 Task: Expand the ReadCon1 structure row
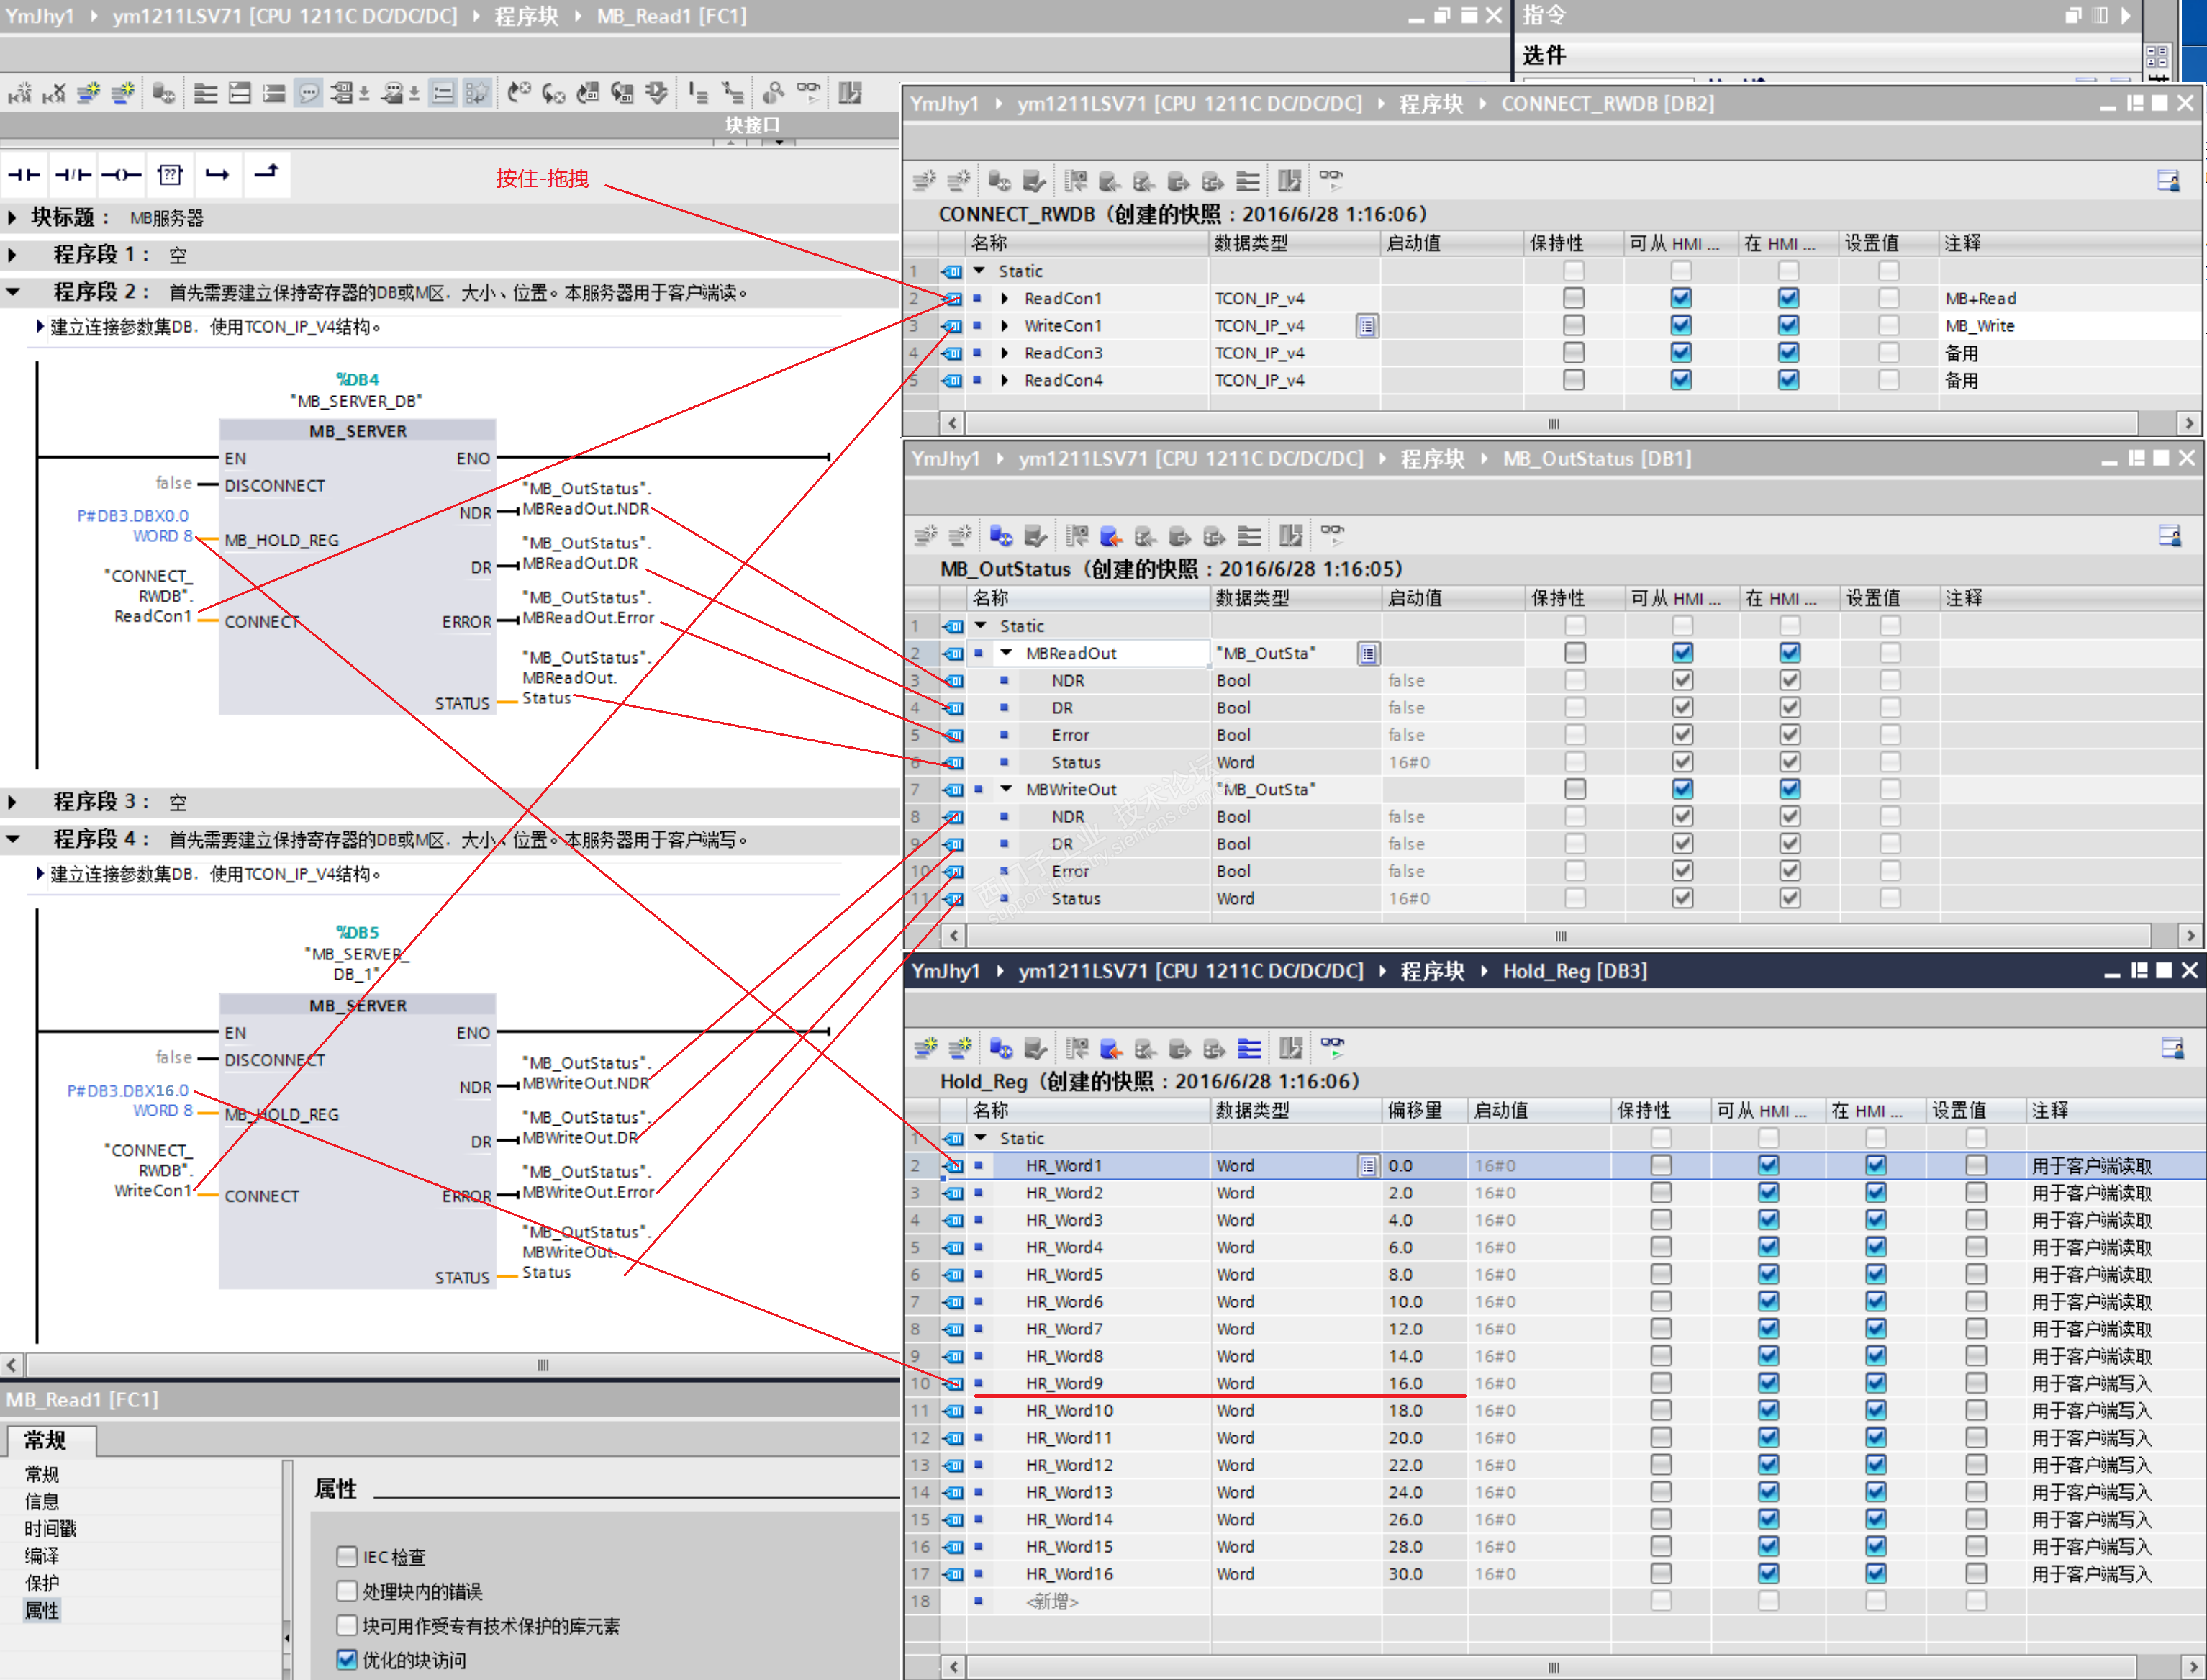[x=1005, y=298]
